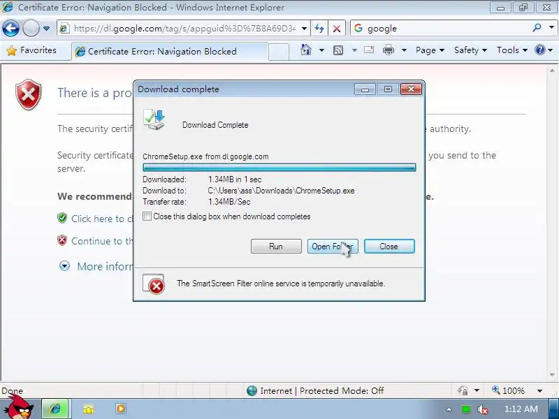Click the Refresh page icon
The image size is (559, 419).
click(x=319, y=28)
